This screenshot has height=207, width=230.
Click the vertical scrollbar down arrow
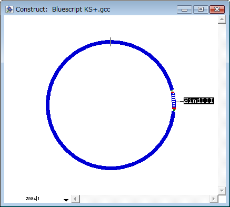[222, 191]
